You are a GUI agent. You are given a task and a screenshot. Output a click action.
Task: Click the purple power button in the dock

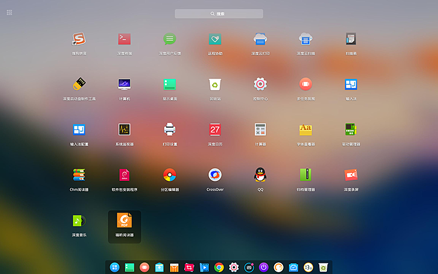pyautogui.click(x=264, y=267)
